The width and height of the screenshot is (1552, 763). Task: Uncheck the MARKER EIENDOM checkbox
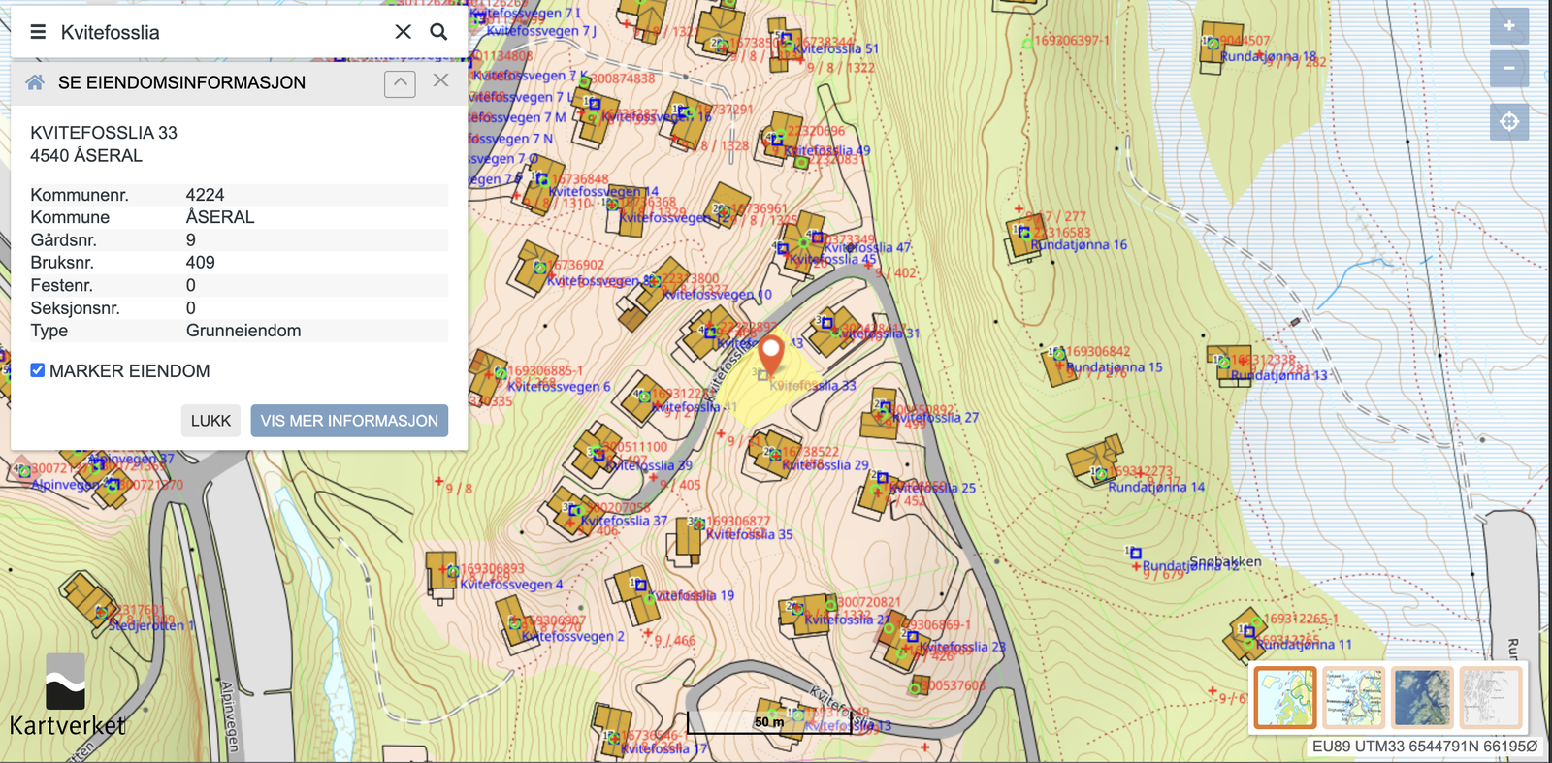coord(38,370)
